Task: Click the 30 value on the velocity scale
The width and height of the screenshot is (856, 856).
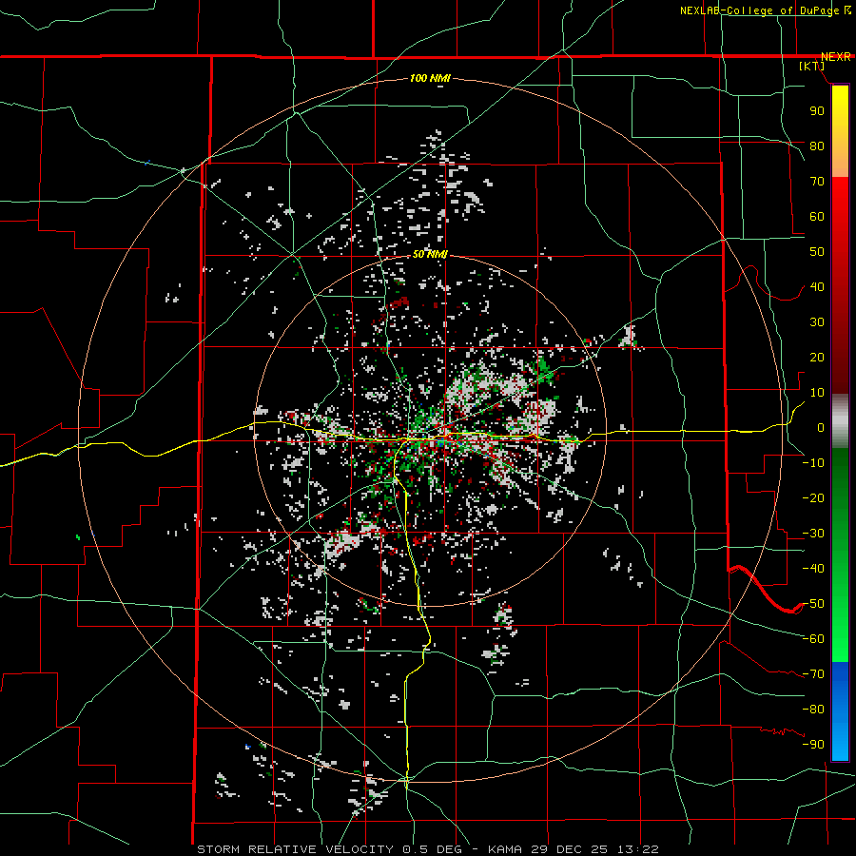Action: click(817, 322)
